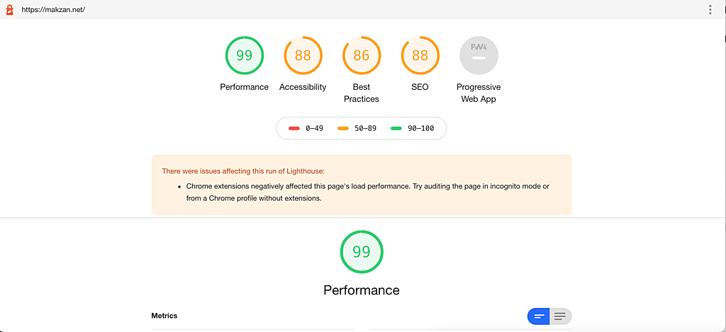Click the Best Practices gauge circle showing 86
Screen dimensions: 726x332
362,55
